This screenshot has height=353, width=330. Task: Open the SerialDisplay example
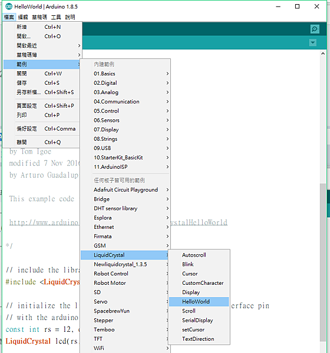pyautogui.click(x=199, y=321)
